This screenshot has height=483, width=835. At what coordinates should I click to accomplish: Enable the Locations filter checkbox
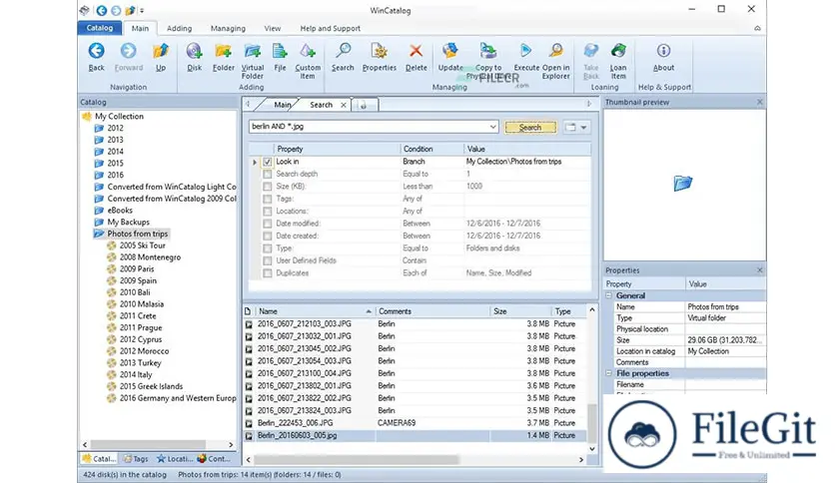tap(268, 212)
